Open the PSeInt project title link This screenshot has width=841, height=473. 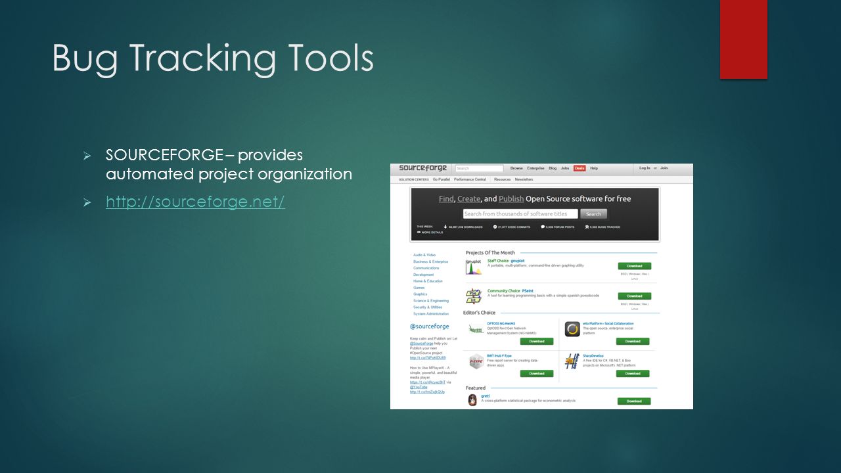click(x=528, y=290)
